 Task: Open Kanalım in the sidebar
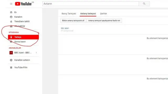[18, 17]
